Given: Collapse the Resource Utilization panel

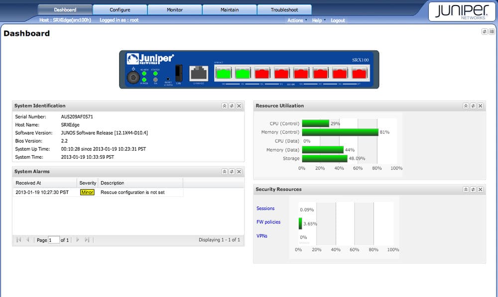Looking at the screenshot, I should [x=466, y=106].
